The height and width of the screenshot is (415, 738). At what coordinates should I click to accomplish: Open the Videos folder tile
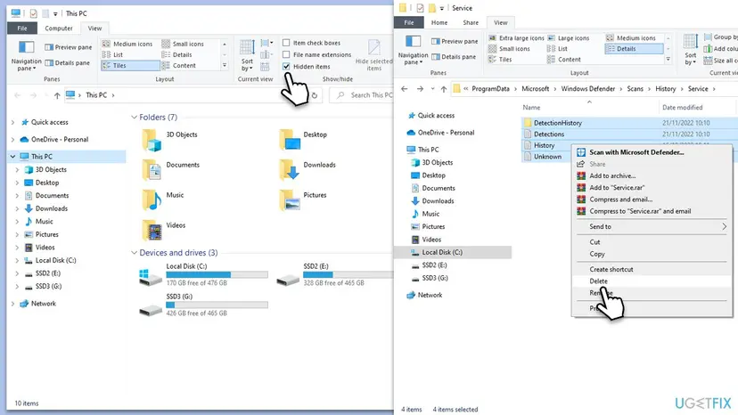[164, 230]
